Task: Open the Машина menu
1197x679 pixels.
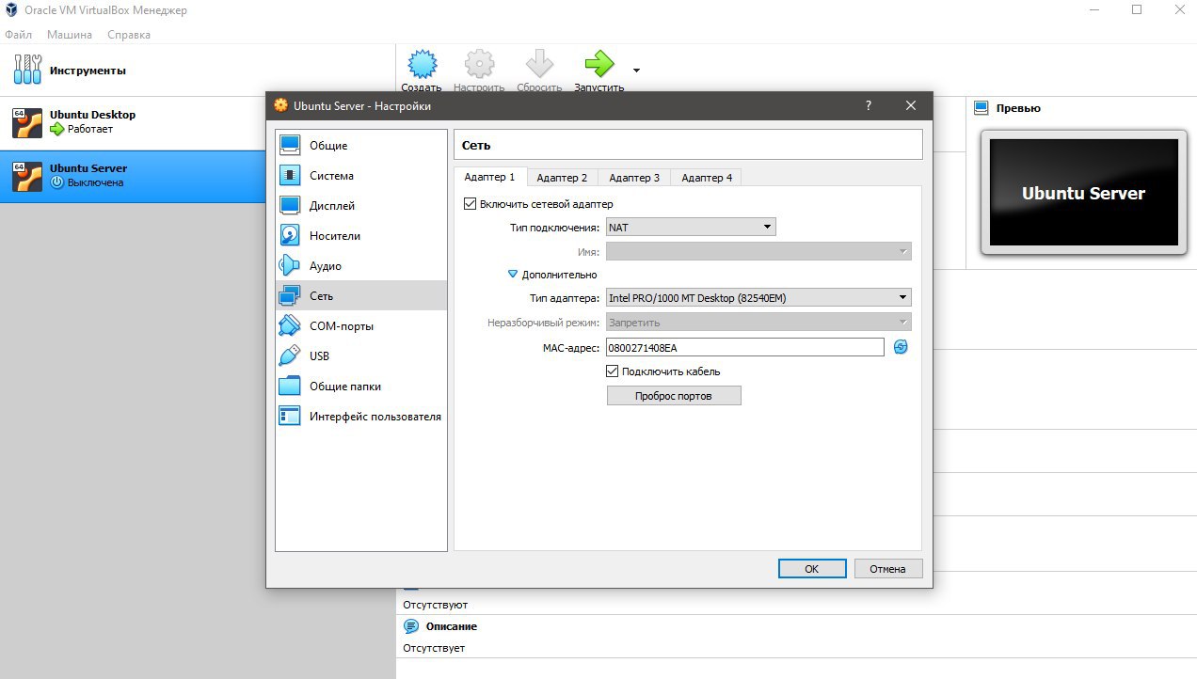Action: [x=70, y=35]
